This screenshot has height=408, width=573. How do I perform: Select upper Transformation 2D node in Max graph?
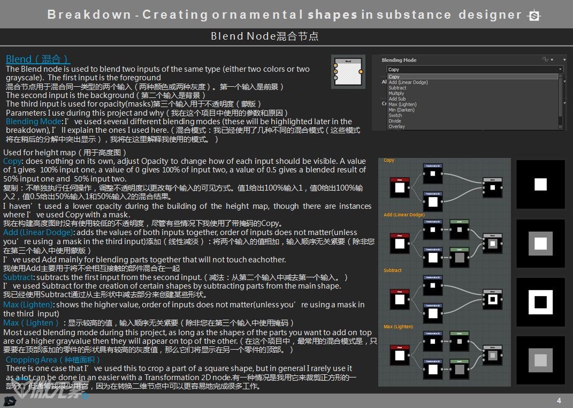coord(433,342)
